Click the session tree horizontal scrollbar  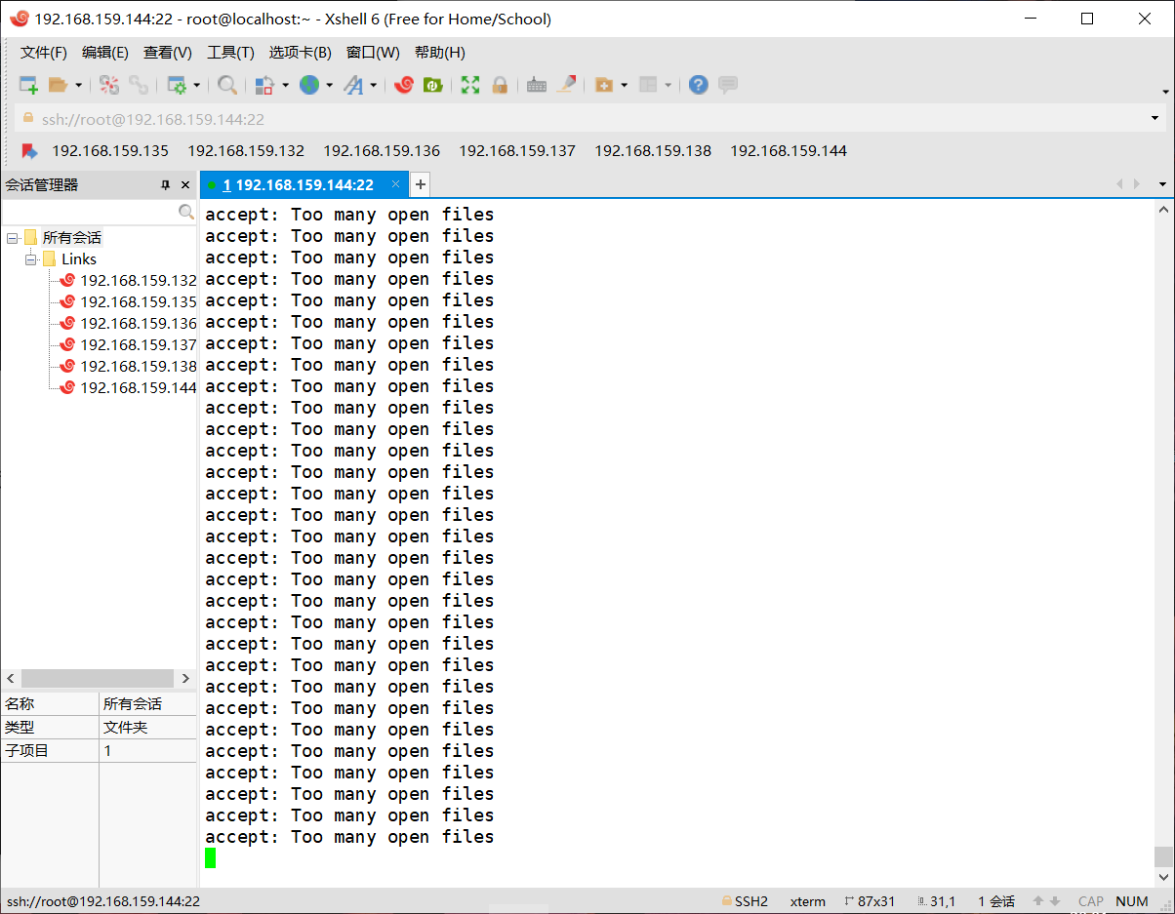click(x=98, y=678)
